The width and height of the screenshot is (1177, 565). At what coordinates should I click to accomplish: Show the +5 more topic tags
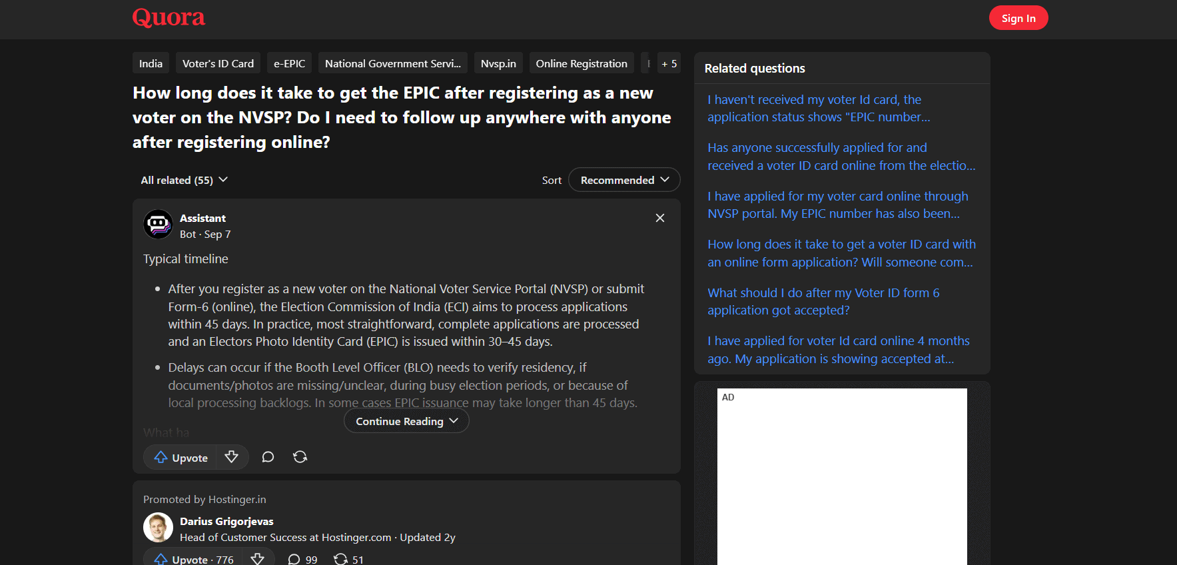[x=669, y=63]
